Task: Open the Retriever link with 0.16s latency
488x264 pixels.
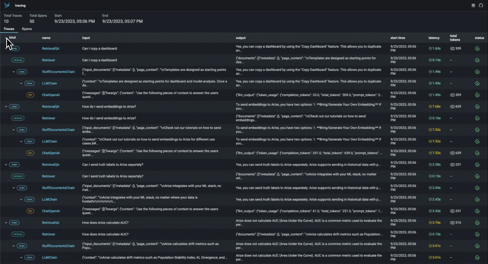Action: tap(49, 118)
